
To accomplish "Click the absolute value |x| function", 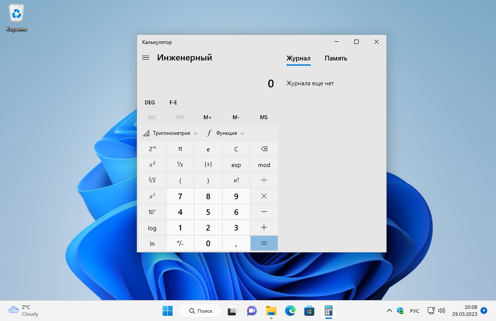I will (208, 164).
